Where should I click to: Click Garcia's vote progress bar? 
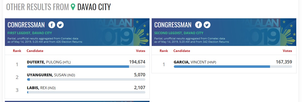point(233,66)
